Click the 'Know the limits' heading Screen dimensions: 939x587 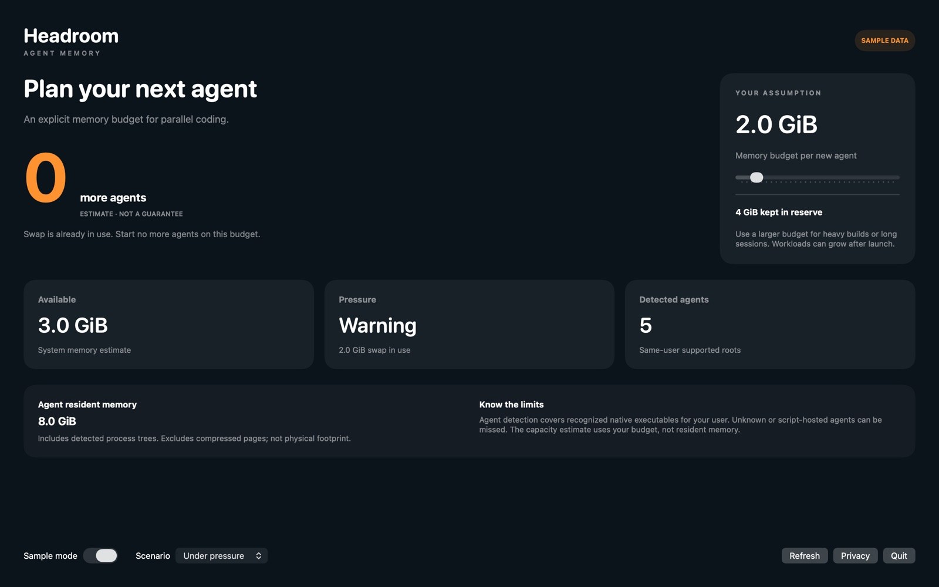[511, 404]
